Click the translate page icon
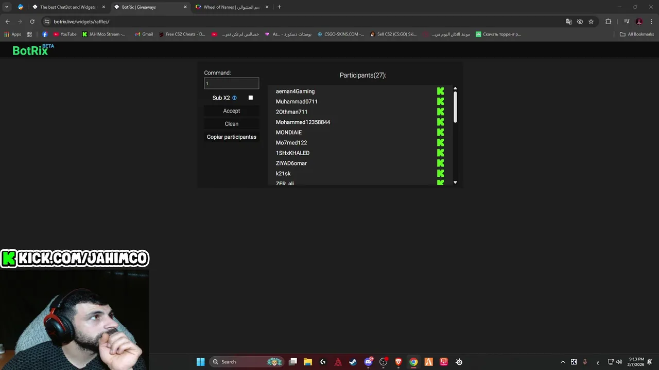Image resolution: width=659 pixels, height=370 pixels. pyautogui.click(x=569, y=22)
